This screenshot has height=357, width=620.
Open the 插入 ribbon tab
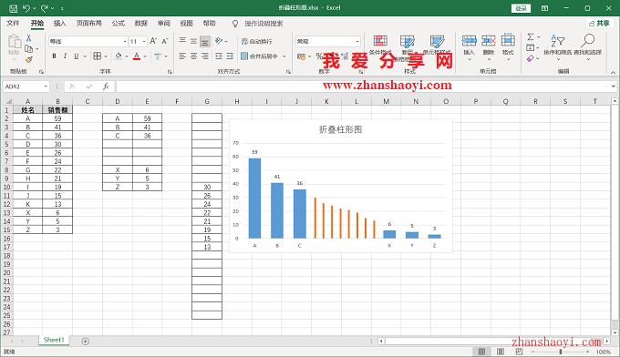(59, 24)
